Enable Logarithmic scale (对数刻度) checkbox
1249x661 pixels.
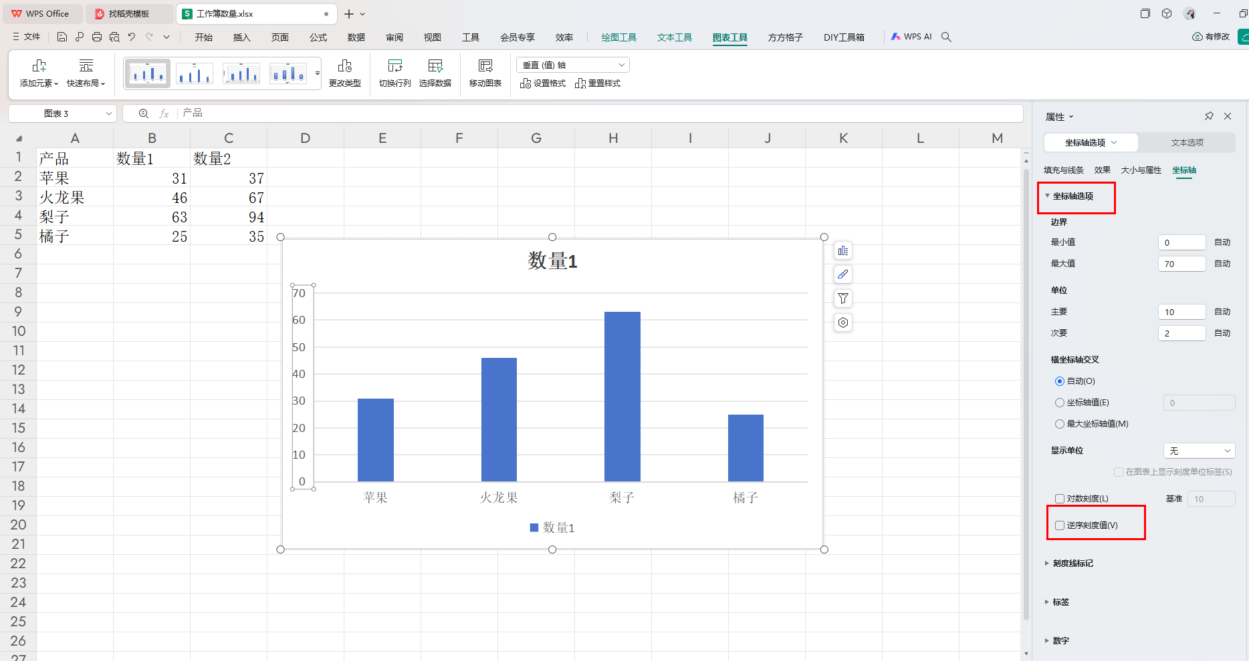click(x=1060, y=499)
